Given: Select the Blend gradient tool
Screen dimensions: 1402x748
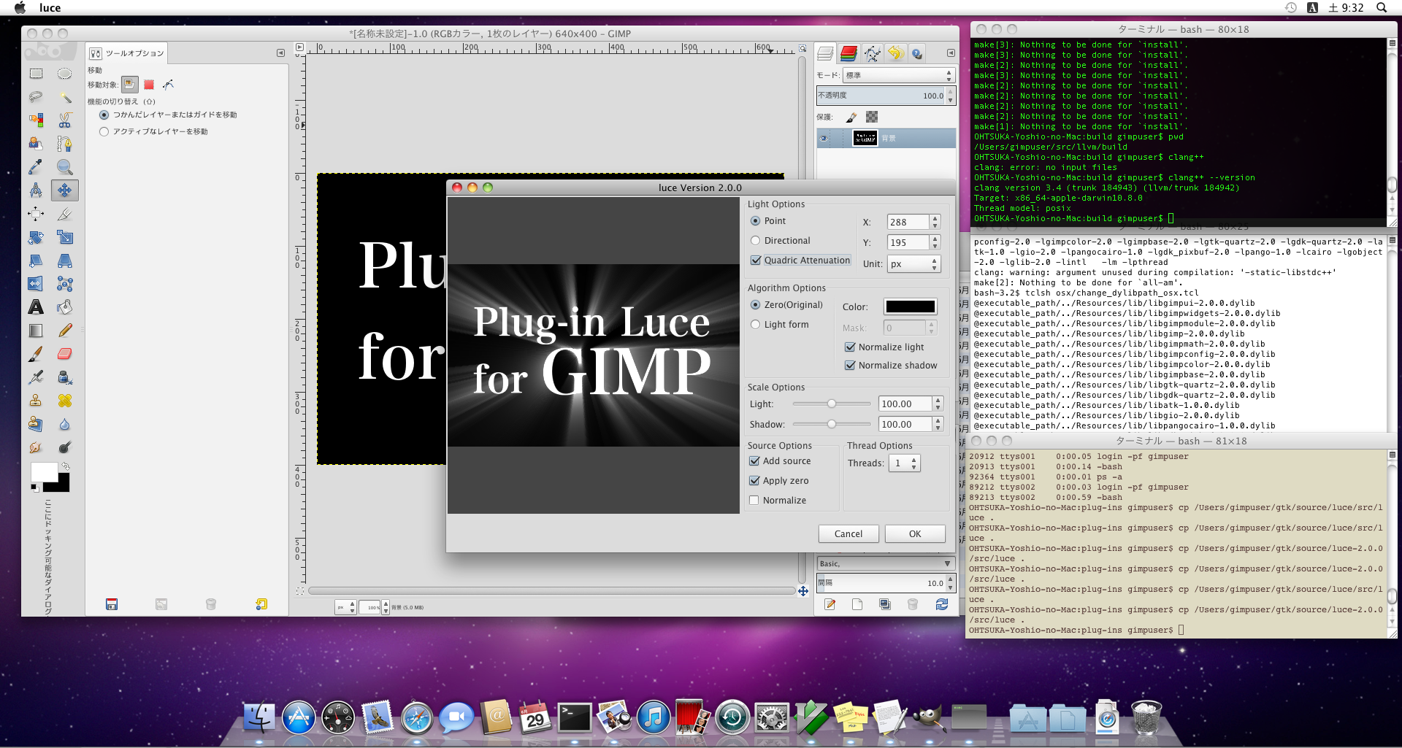Looking at the screenshot, I should pyautogui.click(x=36, y=331).
